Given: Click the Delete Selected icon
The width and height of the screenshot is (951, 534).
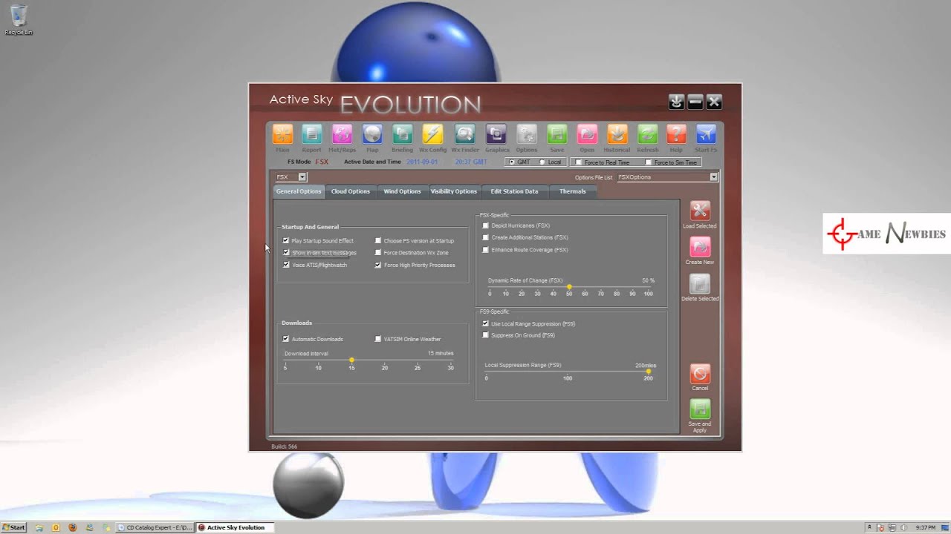Looking at the screenshot, I should [700, 284].
